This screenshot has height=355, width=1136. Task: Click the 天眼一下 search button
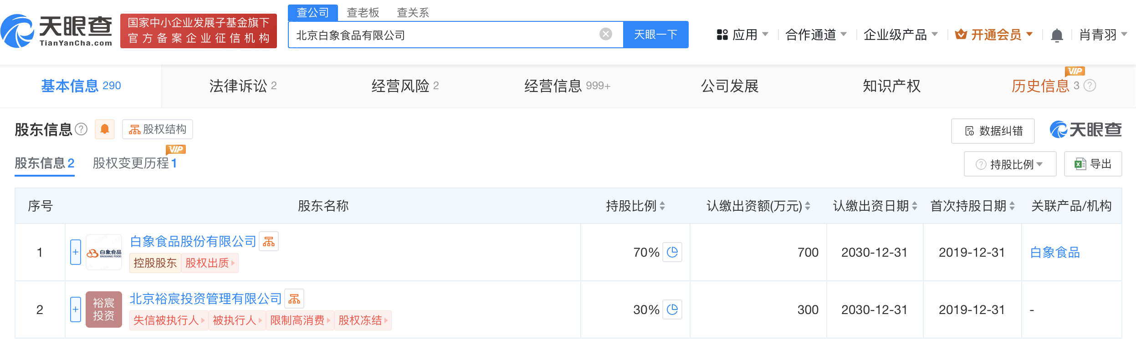(x=656, y=35)
